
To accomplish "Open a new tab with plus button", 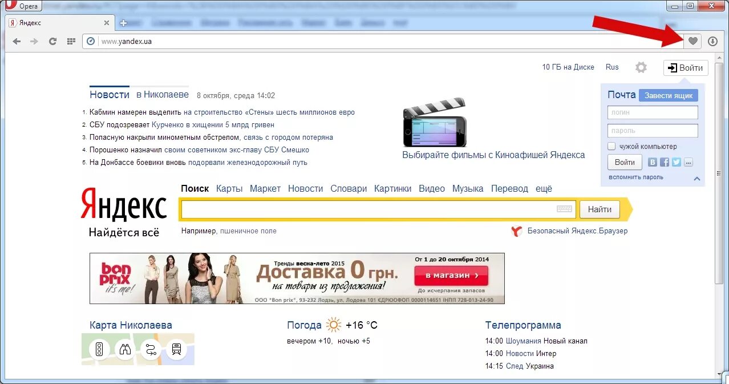I will [x=123, y=23].
